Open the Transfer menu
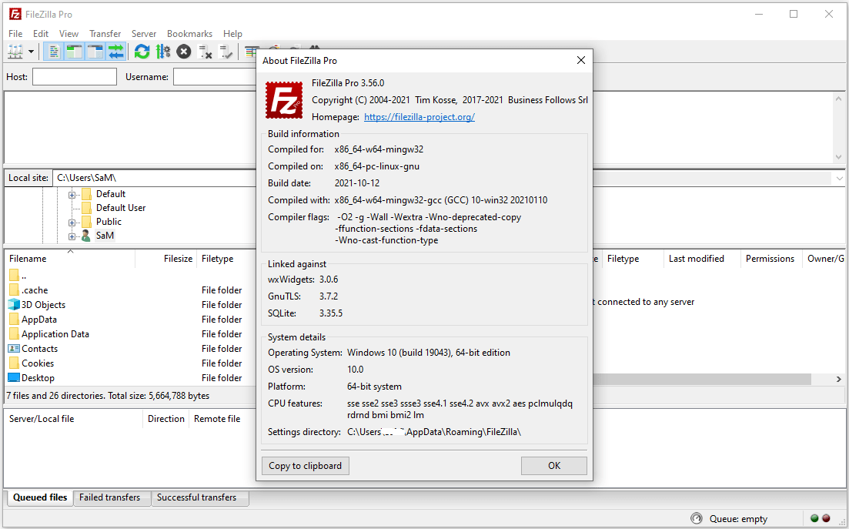 (x=105, y=34)
